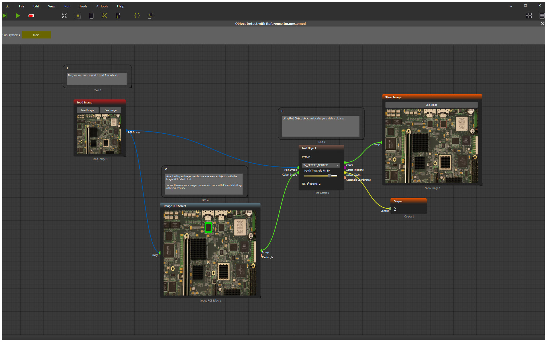This screenshot has width=547, height=342.
Task: Click See Image in the Show Image block
Action: click(431, 105)
